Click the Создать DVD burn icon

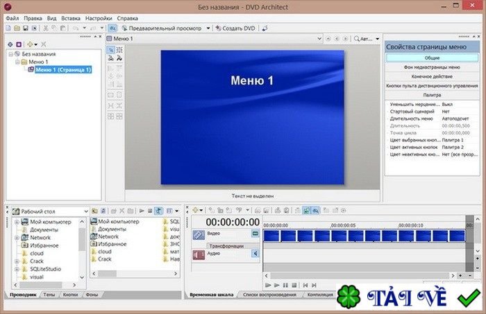(218, 28)
